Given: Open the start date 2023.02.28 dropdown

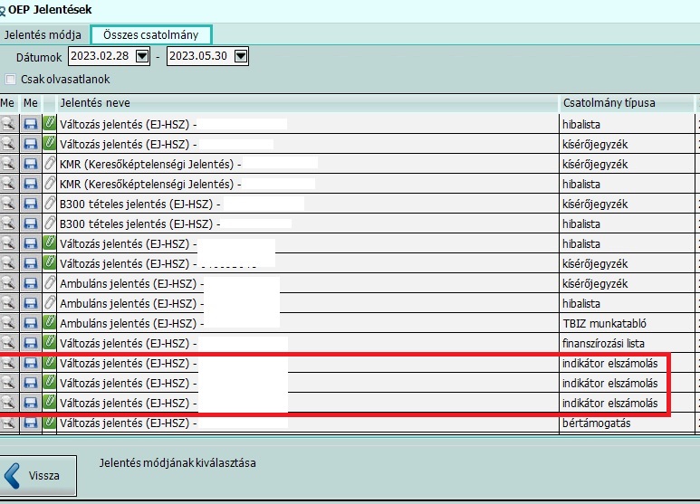Looking at the screenshot, I should (141, 56).
